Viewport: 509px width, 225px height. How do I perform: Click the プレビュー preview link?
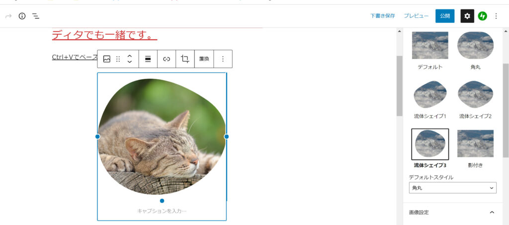point(416,16)
